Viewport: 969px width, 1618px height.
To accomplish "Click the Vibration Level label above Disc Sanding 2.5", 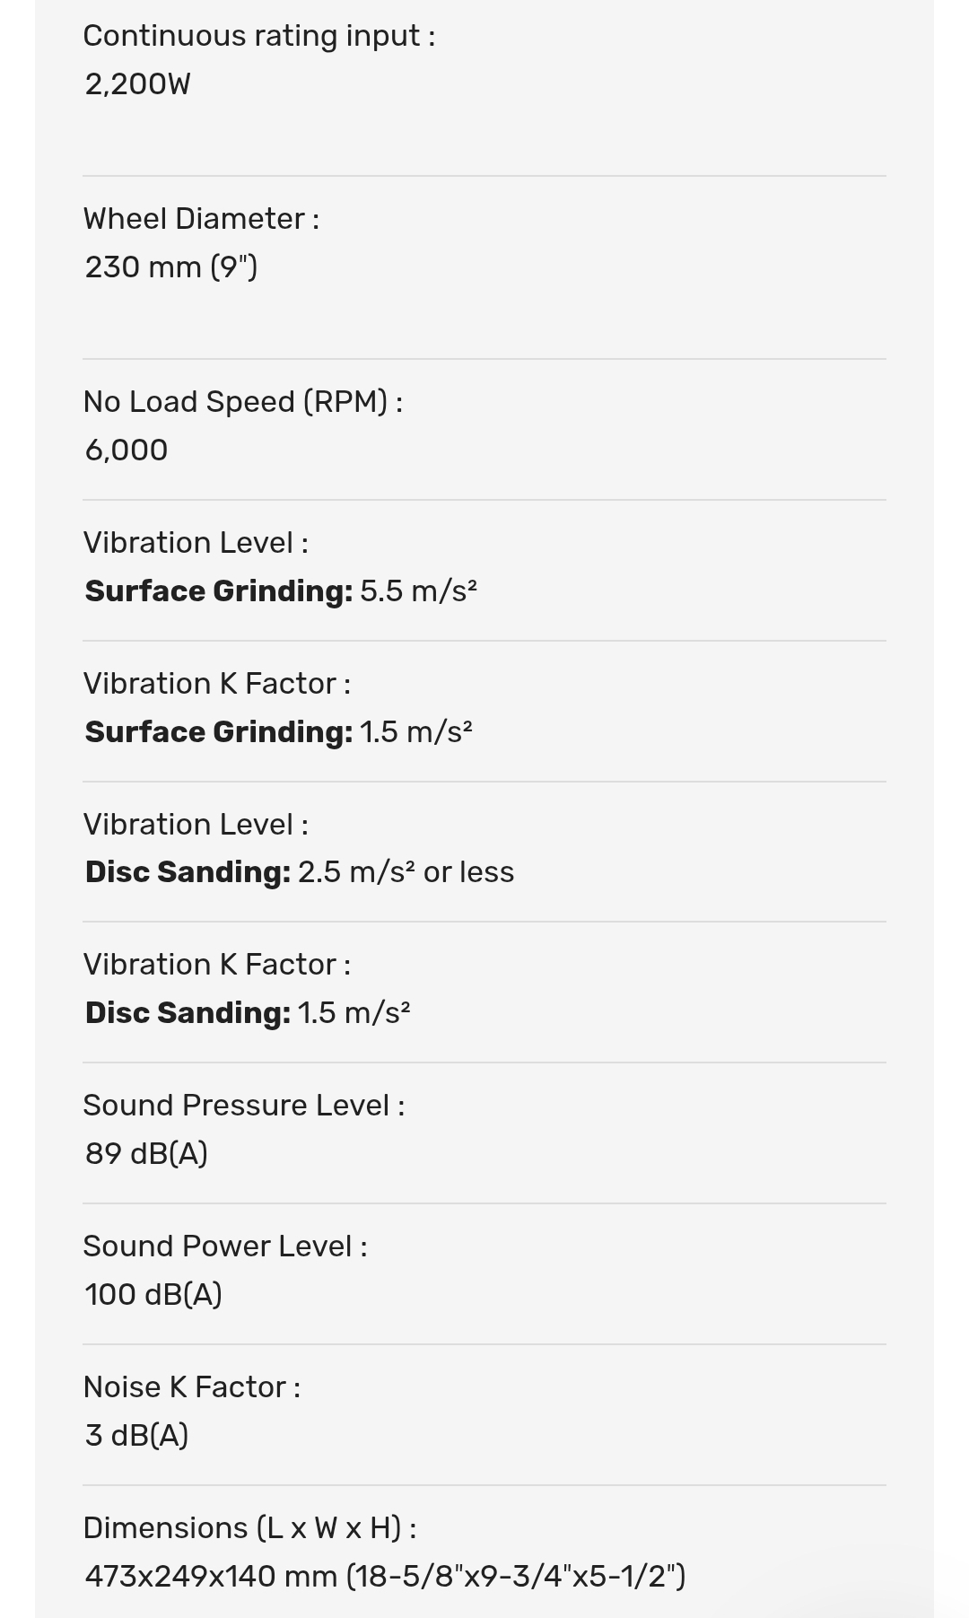I will (x=196, y=825).
